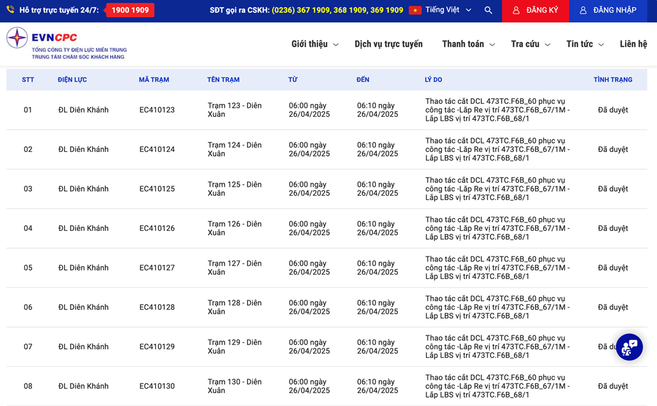Screen dimensions: 657x406
Task: Select station code EC410129
Action: [x=157, y=346]
